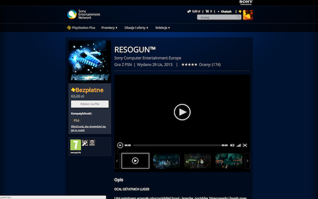Open the shopping cart icon
Screen dimensions: 318x199
(207, 11)
